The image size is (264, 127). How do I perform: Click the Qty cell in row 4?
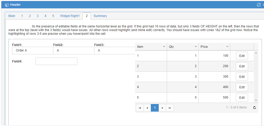pyautogui.click(x=183, y=87)
